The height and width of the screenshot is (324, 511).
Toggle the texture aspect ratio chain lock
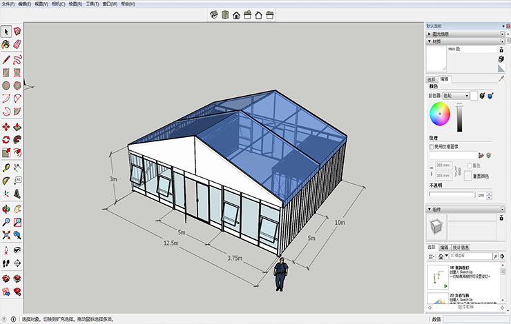(459, 171)
